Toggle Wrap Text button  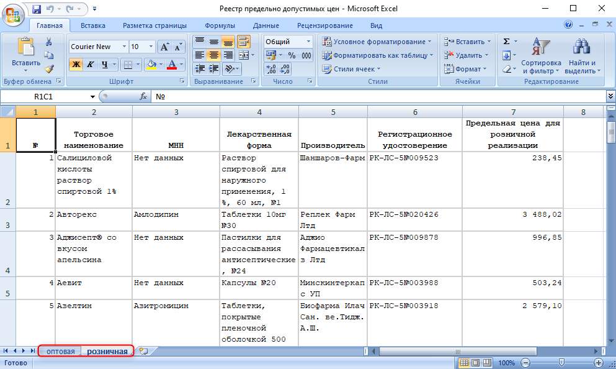click(244, 42)
